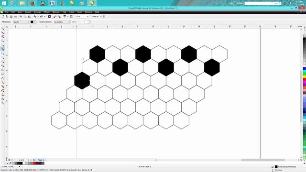Click the Paste icon on the toolbar

click(30, 17)
